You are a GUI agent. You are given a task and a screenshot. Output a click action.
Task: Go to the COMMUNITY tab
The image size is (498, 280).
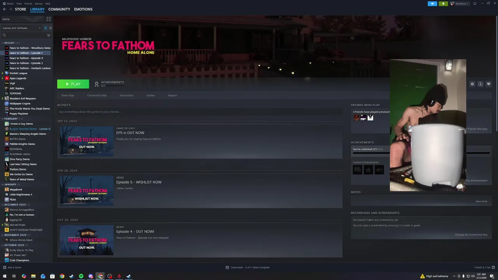click(59, 9)
